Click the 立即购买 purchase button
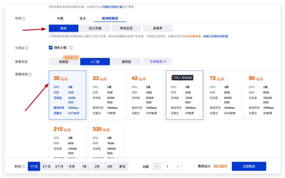This screenshot has width=285, height=178. click(x=249, y=166)
